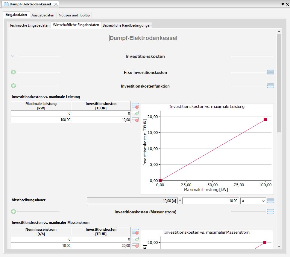
Task: Clear all rows of the Maximale Leistung table
Action: (x=135, y=106)
